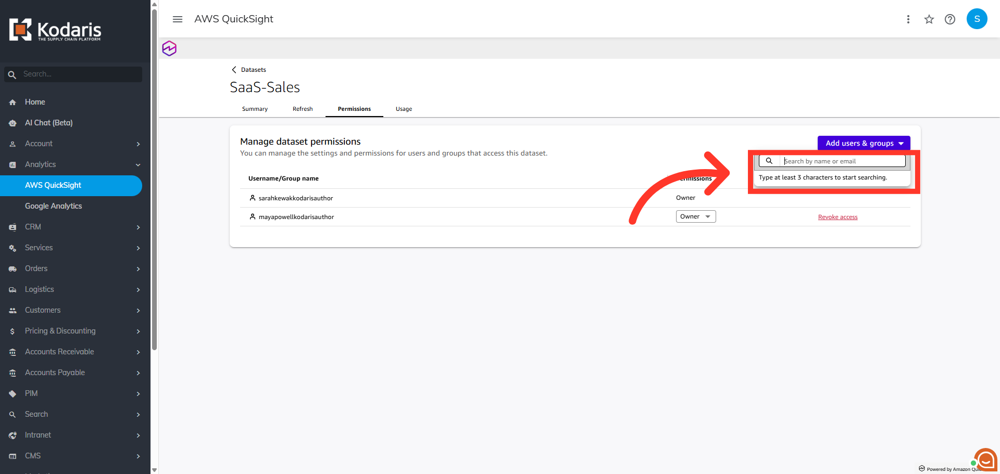
Task: Open AWS QuickSight menu item
Action: 71,186
